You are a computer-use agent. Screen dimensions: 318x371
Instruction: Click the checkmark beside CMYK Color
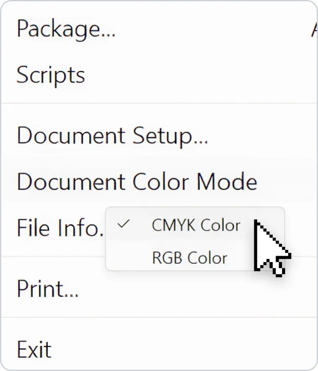click(x=124, y=223)
